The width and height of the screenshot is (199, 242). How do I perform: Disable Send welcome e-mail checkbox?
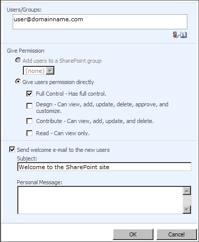coord(12,149)
